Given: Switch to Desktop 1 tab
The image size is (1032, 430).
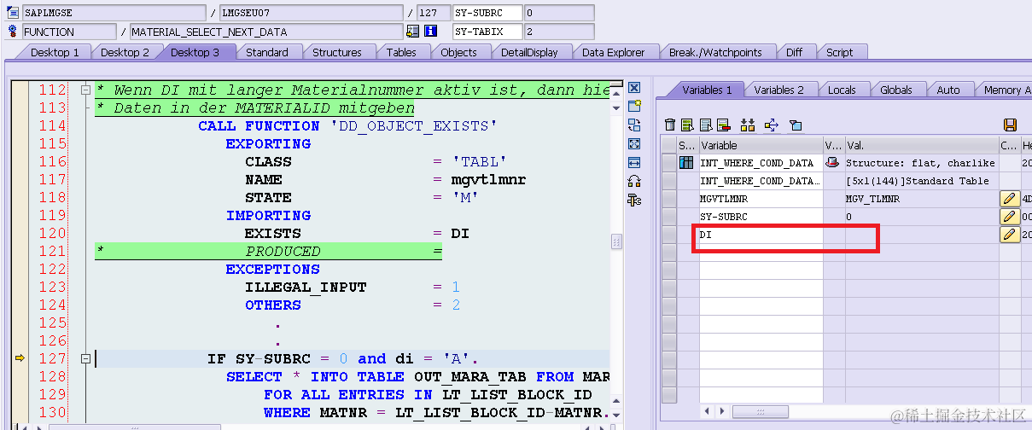Looking at the screenshot, I should coord(55,53).
